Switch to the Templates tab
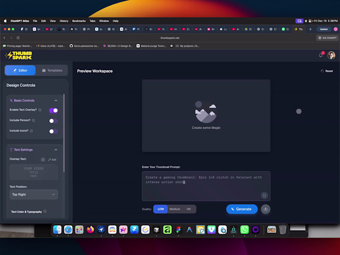Image resolution: width=340 pixels, height=255 pixels. [x=52, y=70]
